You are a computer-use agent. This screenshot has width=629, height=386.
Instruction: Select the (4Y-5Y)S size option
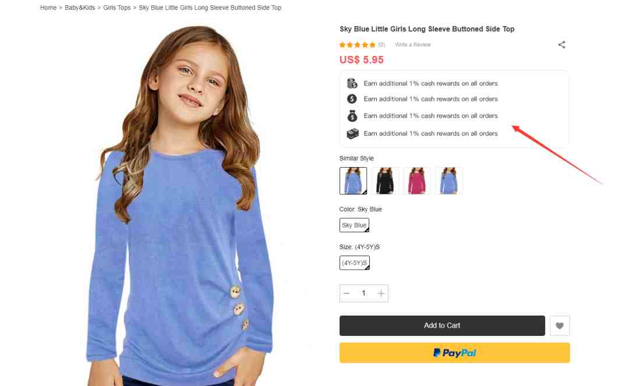[355, 263]
